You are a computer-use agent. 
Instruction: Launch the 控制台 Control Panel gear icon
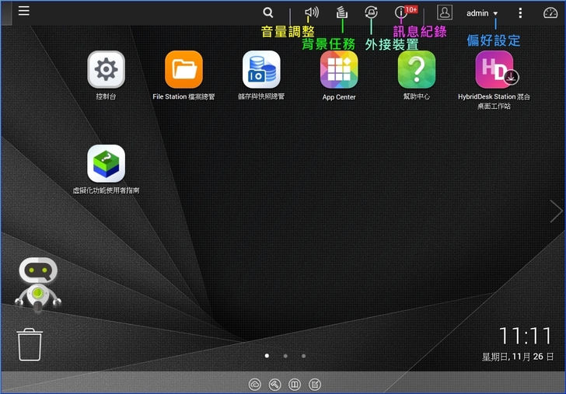coord(106,69)
